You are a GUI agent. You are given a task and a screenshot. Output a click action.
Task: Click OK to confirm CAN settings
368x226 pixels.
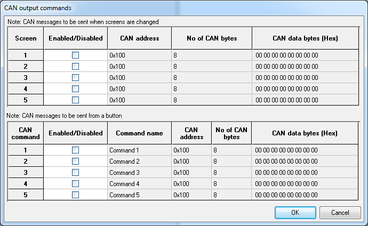pos(295,213)
